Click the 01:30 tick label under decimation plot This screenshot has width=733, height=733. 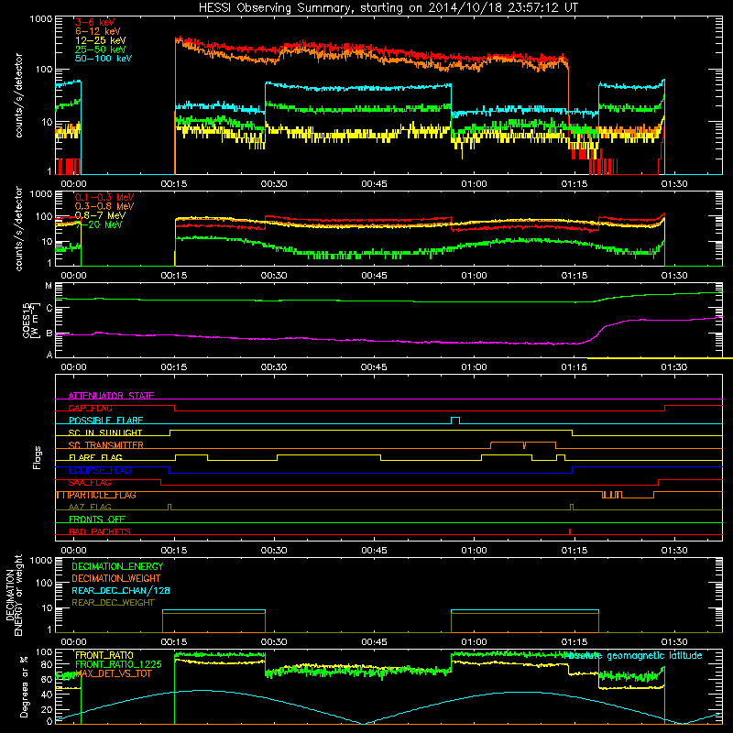pyautogui.click(x=674, y=642)
